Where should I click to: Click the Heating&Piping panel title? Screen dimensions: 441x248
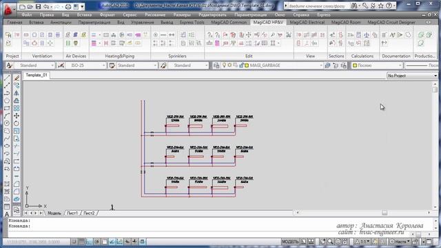[x=120, y=56]
